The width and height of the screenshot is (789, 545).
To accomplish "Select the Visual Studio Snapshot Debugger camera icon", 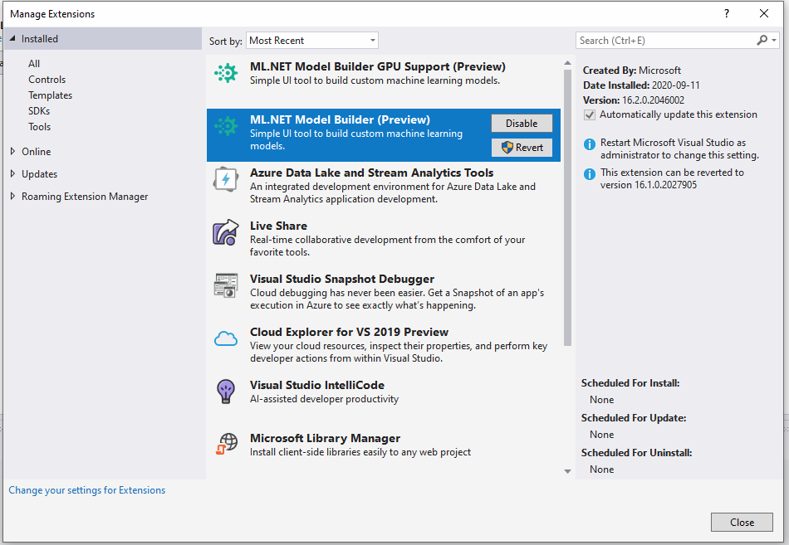I will click(x=224, y=286).
